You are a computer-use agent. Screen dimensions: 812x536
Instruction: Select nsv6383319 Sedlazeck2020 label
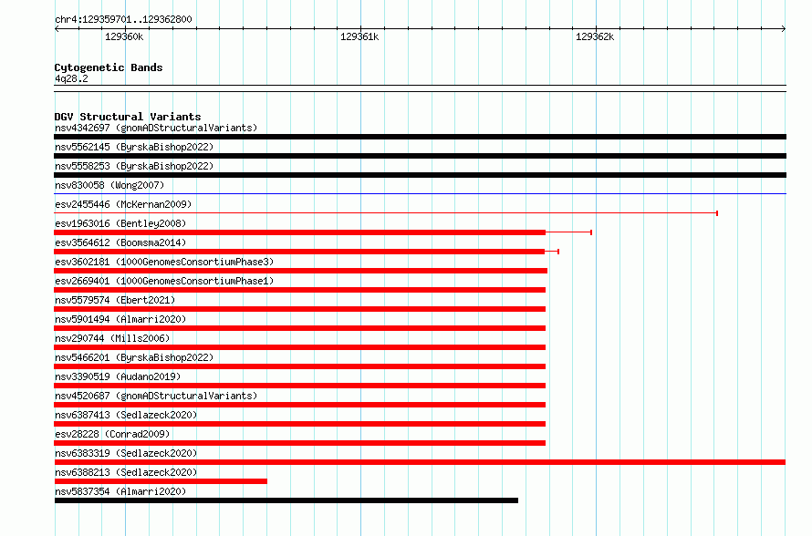click(x=126, y=453)
